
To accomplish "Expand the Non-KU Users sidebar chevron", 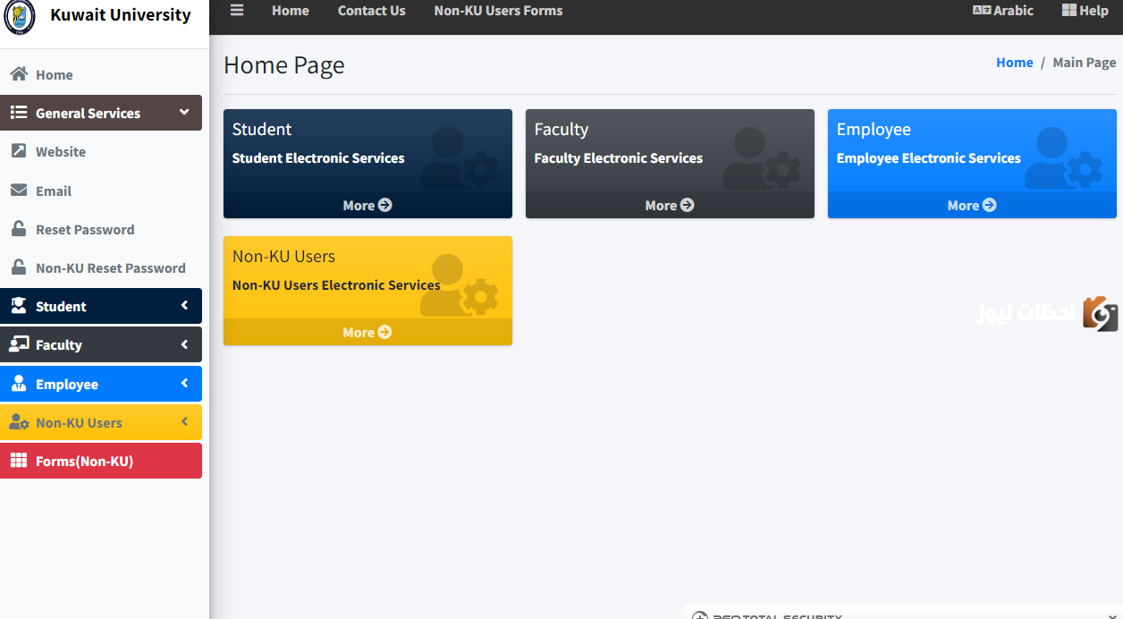I will pyautogui.click(x=184, y=421).
